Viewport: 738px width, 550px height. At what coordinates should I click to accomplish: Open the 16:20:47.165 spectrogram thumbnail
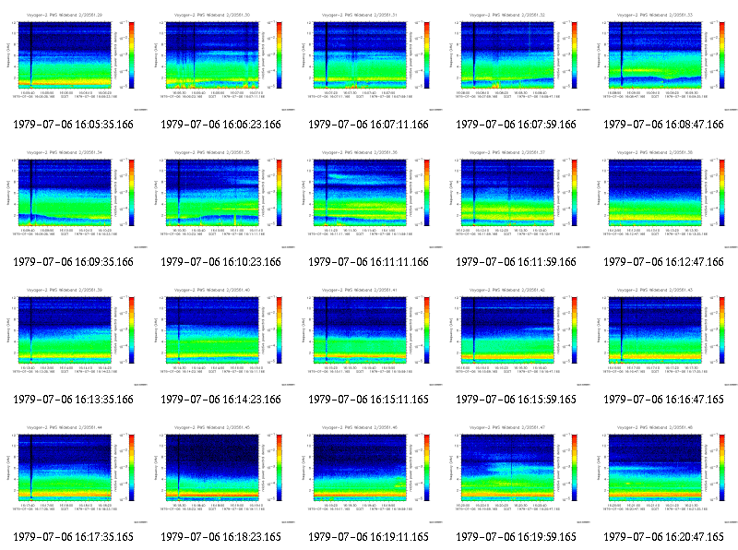point(664,473)
